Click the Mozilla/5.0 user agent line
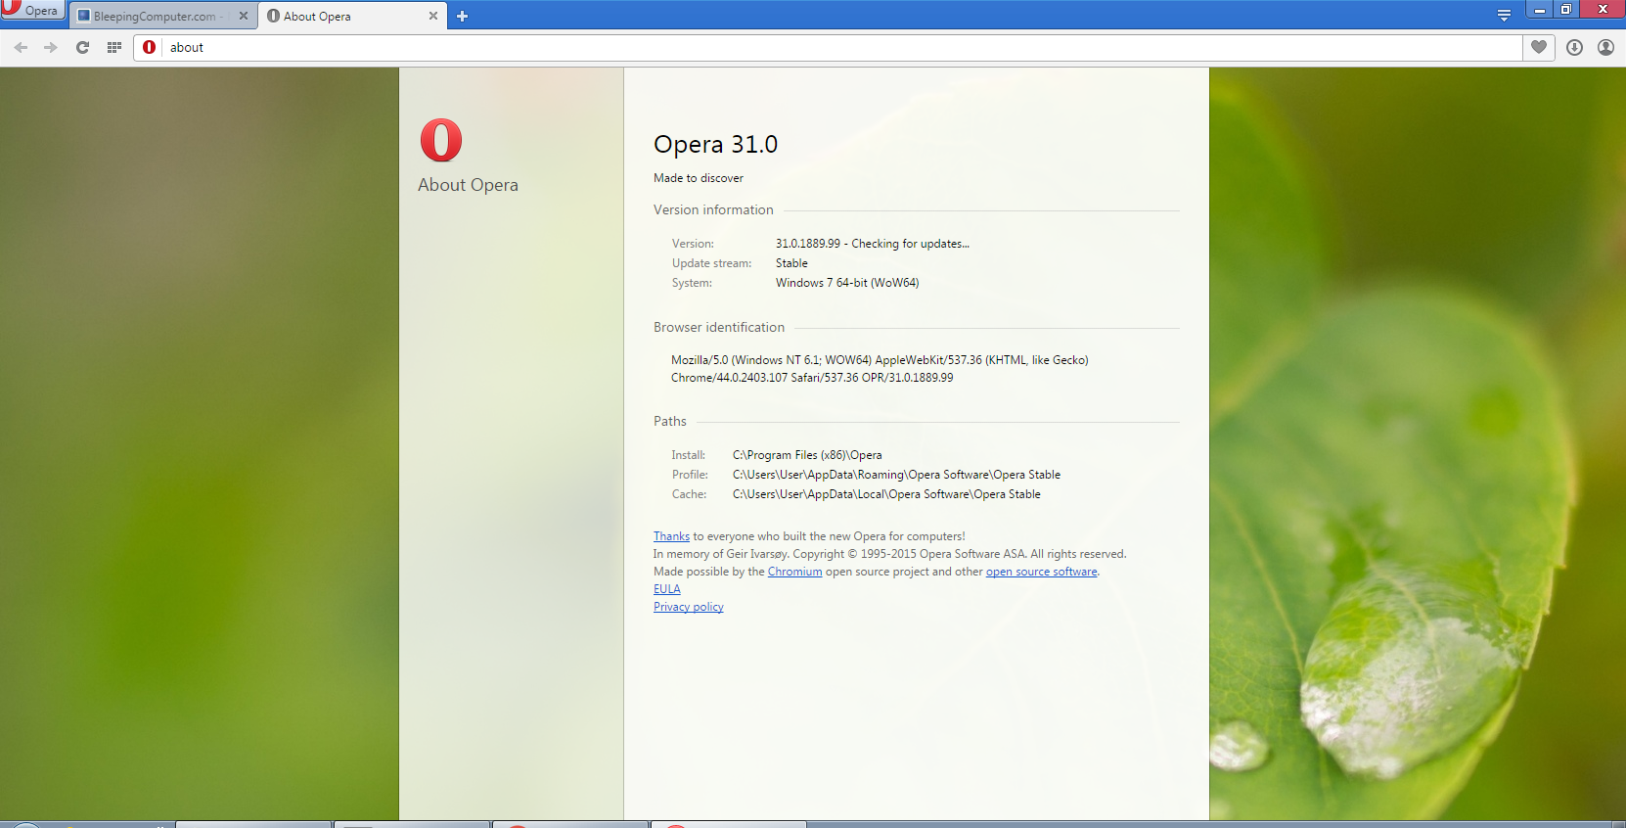Viewport: 1626px width, 828px height. point(880,360)
